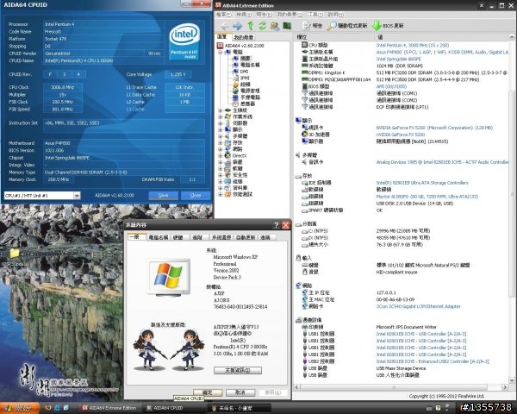This screenshot has height=414, width=517.
Task: Open the 工具(T) Tools menu
Action: [315, 15]
